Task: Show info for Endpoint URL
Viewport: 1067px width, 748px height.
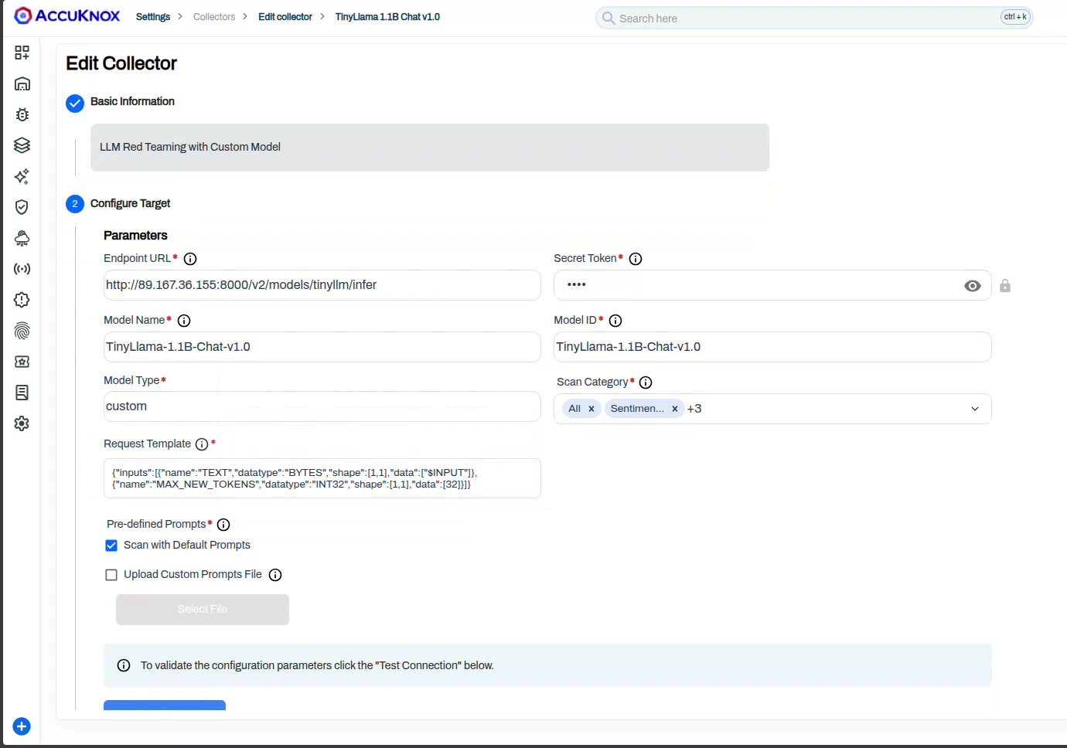Action: [190, 259]
